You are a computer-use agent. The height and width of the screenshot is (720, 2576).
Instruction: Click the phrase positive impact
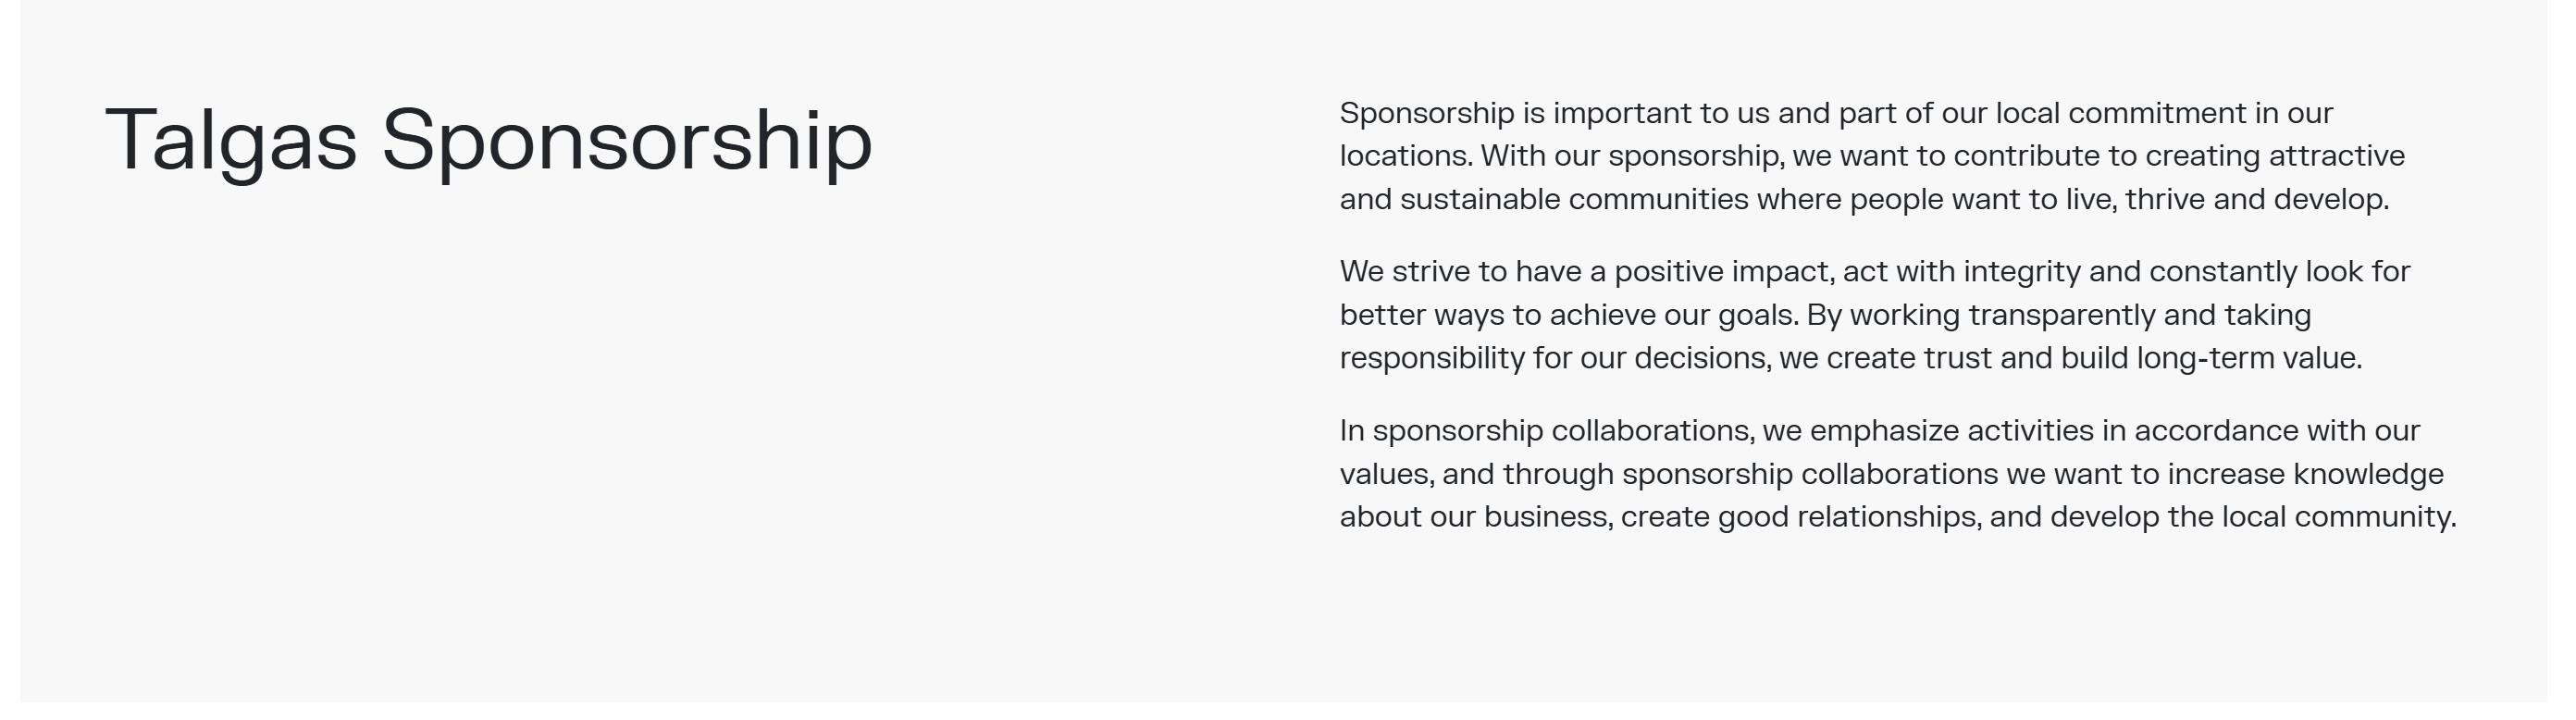(1724, 272)
